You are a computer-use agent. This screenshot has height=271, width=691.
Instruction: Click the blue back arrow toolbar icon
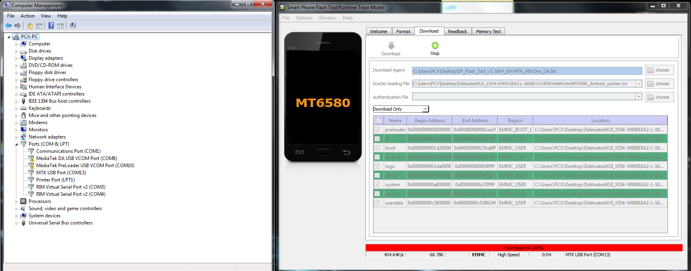8,25
